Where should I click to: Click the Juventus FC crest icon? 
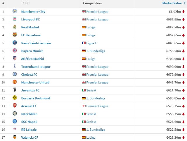[15, 90]
